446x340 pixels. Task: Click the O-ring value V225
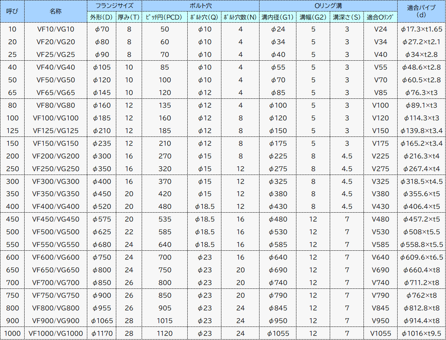(x=381, y=156)
